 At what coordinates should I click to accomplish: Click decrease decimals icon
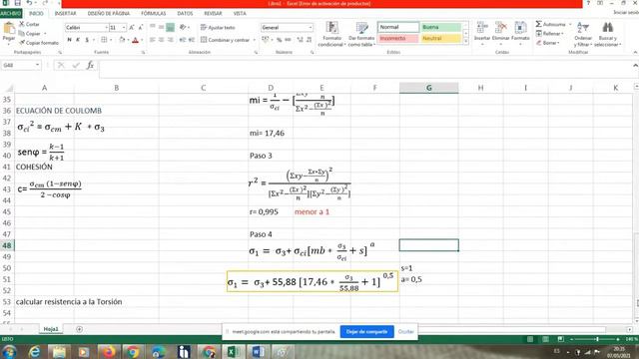point(309,40)
